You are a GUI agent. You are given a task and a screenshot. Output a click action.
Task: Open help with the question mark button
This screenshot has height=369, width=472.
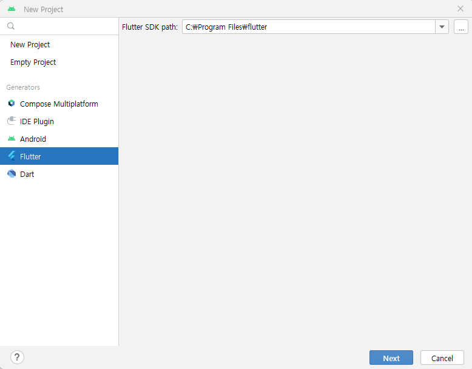pyautogui.click(x=17, y=357)
